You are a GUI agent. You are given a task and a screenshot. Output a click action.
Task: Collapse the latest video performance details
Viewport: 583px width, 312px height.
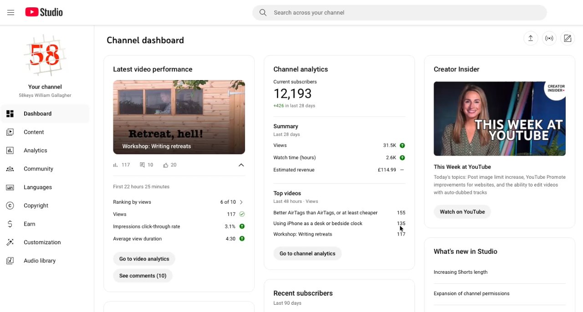[241, 165]
